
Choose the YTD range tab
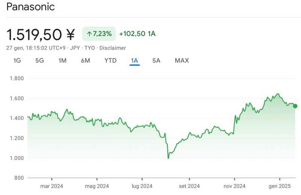tap(110, 60)
